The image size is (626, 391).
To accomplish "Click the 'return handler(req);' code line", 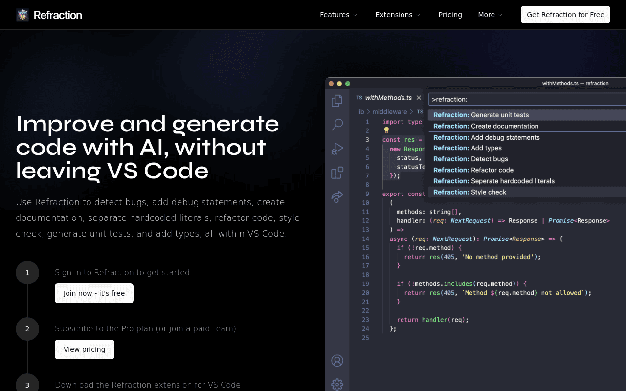I will point(433,320).
